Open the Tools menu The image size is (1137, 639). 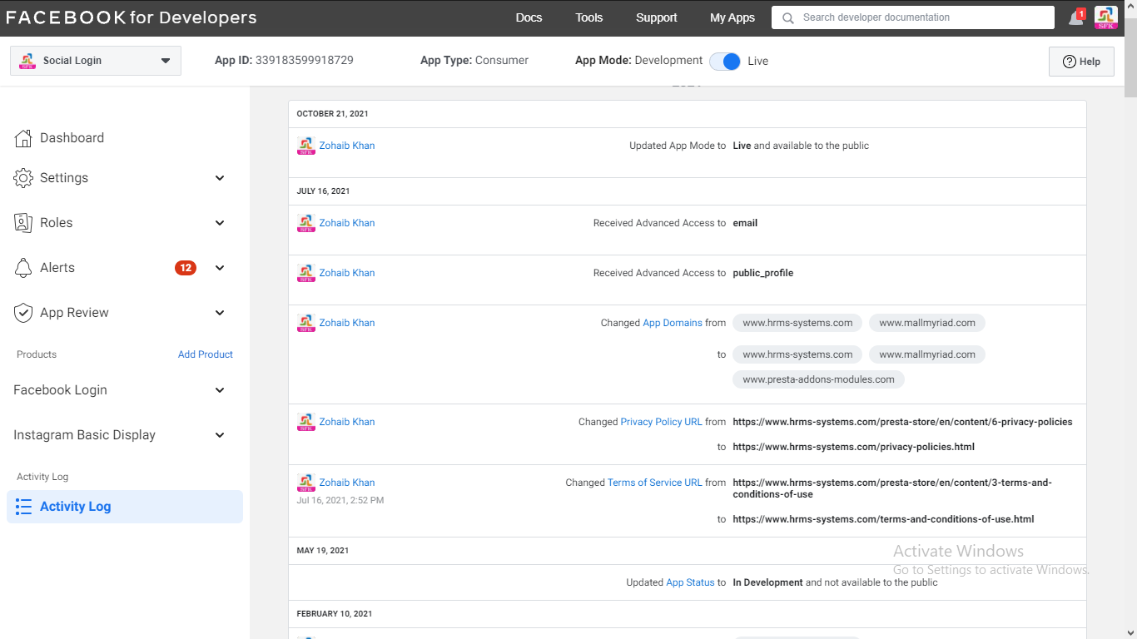589,17
